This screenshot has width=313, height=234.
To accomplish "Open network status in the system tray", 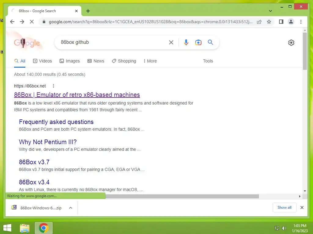I will 277,228.
